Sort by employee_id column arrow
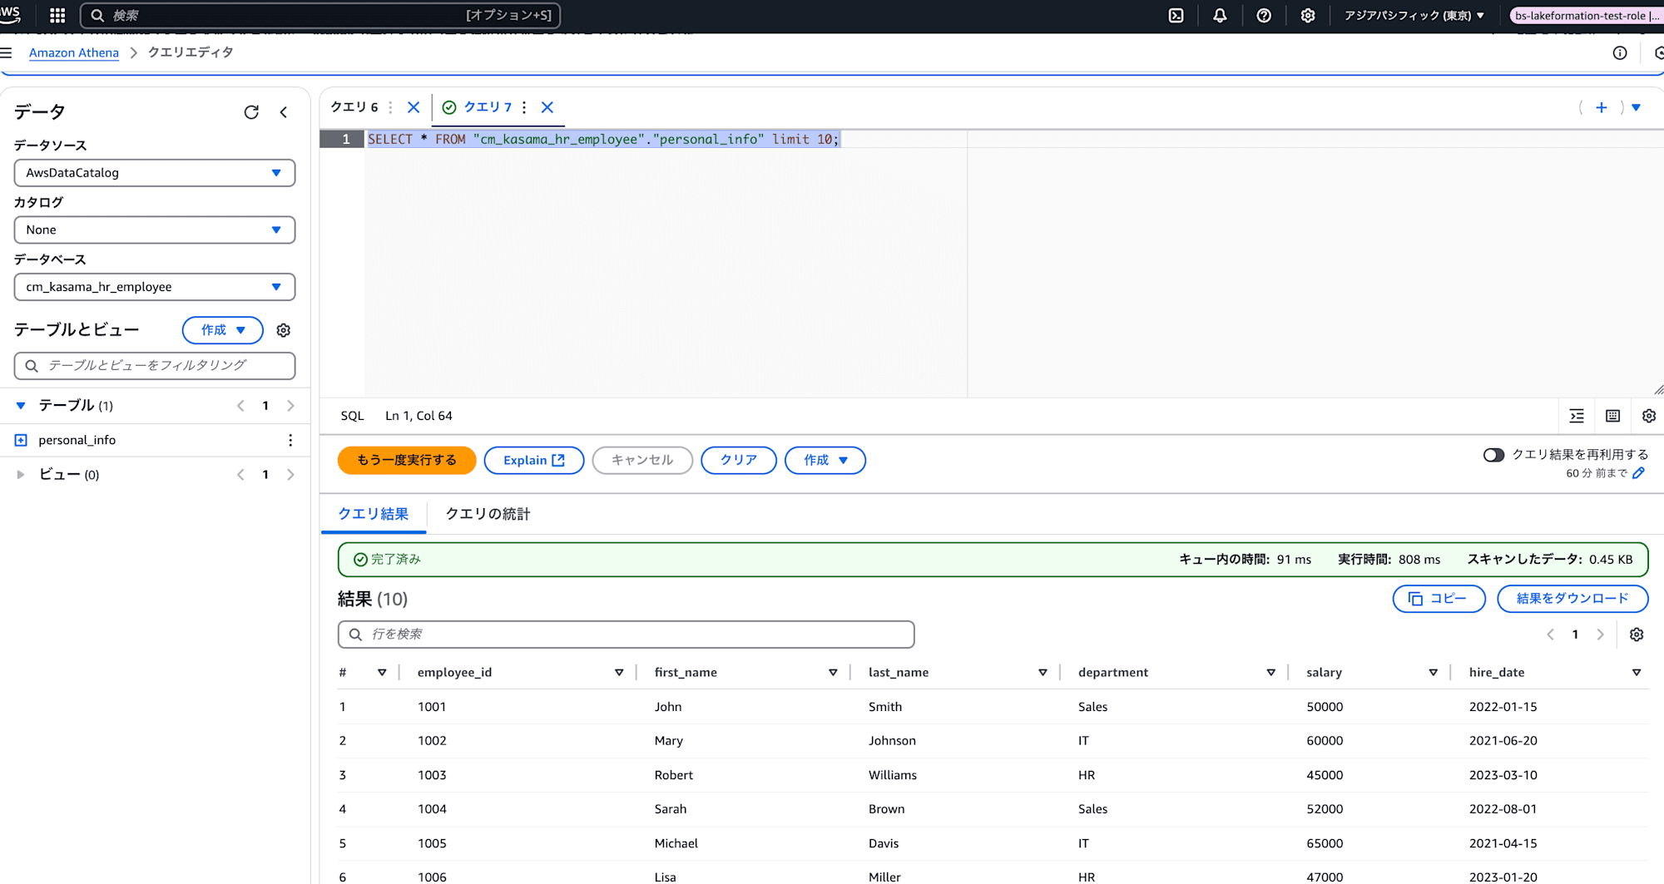The height and width of the screenshot is (884, 1664). click(x=619, y=672)
